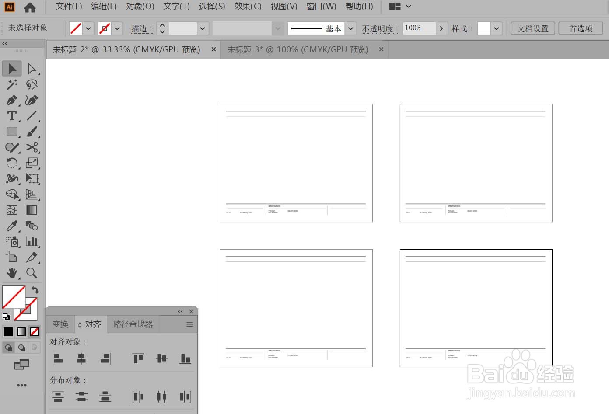Select the Slice tool
This screenshot has width=609, height=414.
coord(32,257)
